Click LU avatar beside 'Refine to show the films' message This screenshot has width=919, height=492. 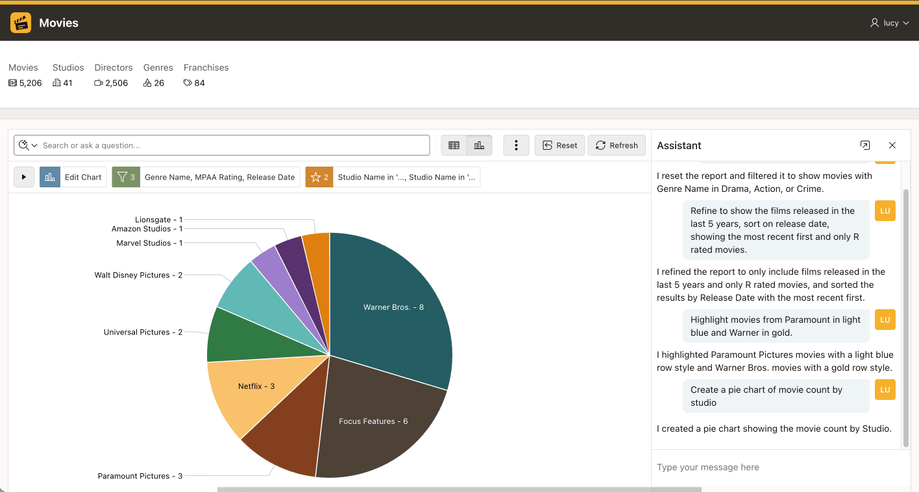coord(885,211)
